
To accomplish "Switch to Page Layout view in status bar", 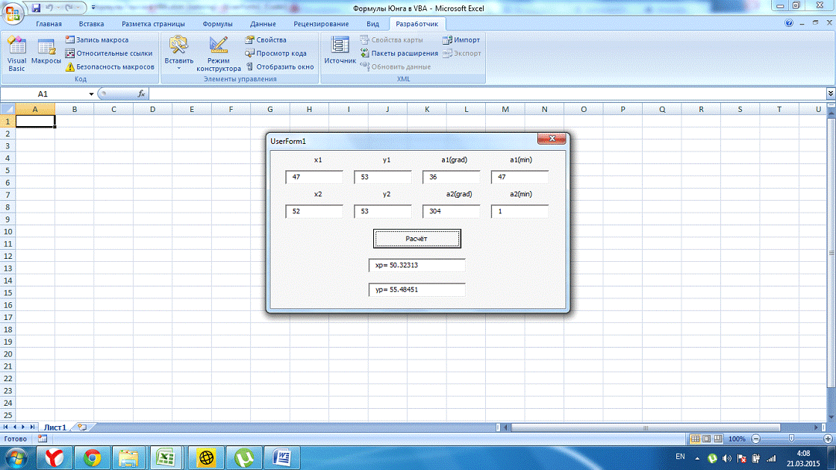I will 707,439.
